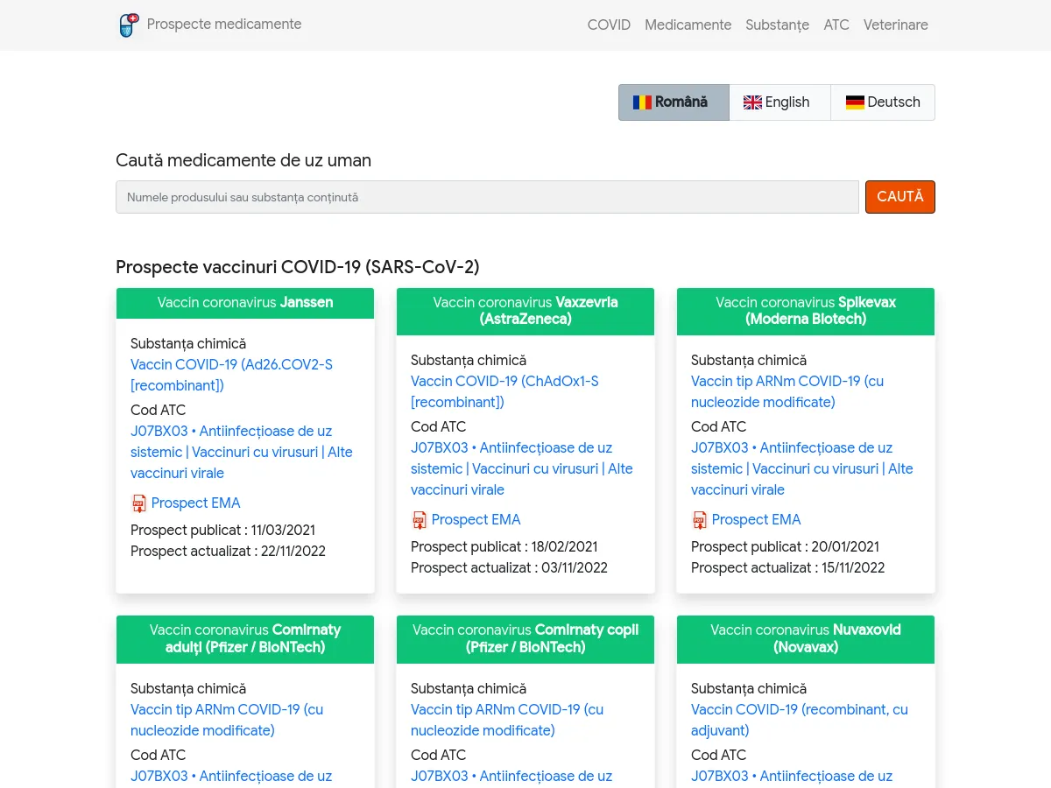
Task: Select the Română language option
Action: [674, 102]
